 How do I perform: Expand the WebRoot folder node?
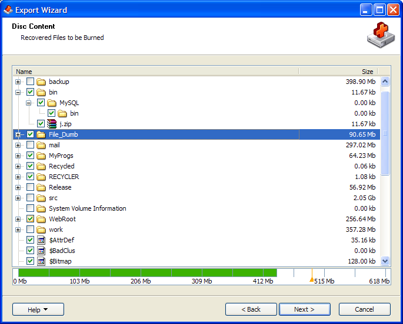[x=18, y=220]
